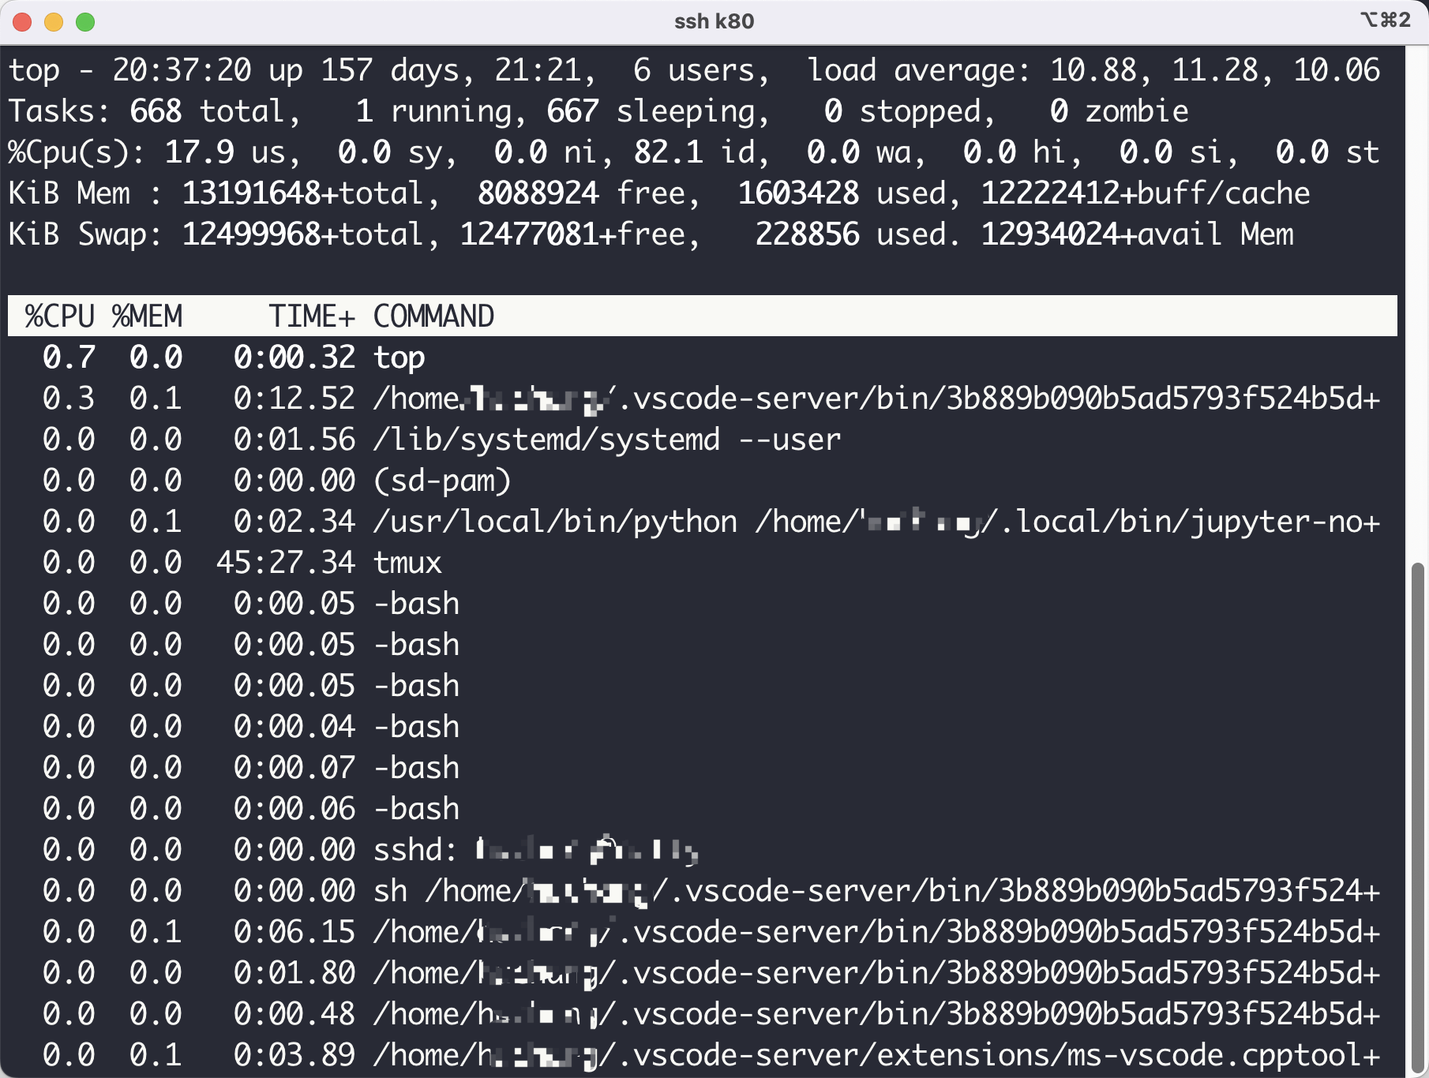
Task: Click the green maximize window button
Action: pos(85,22)
